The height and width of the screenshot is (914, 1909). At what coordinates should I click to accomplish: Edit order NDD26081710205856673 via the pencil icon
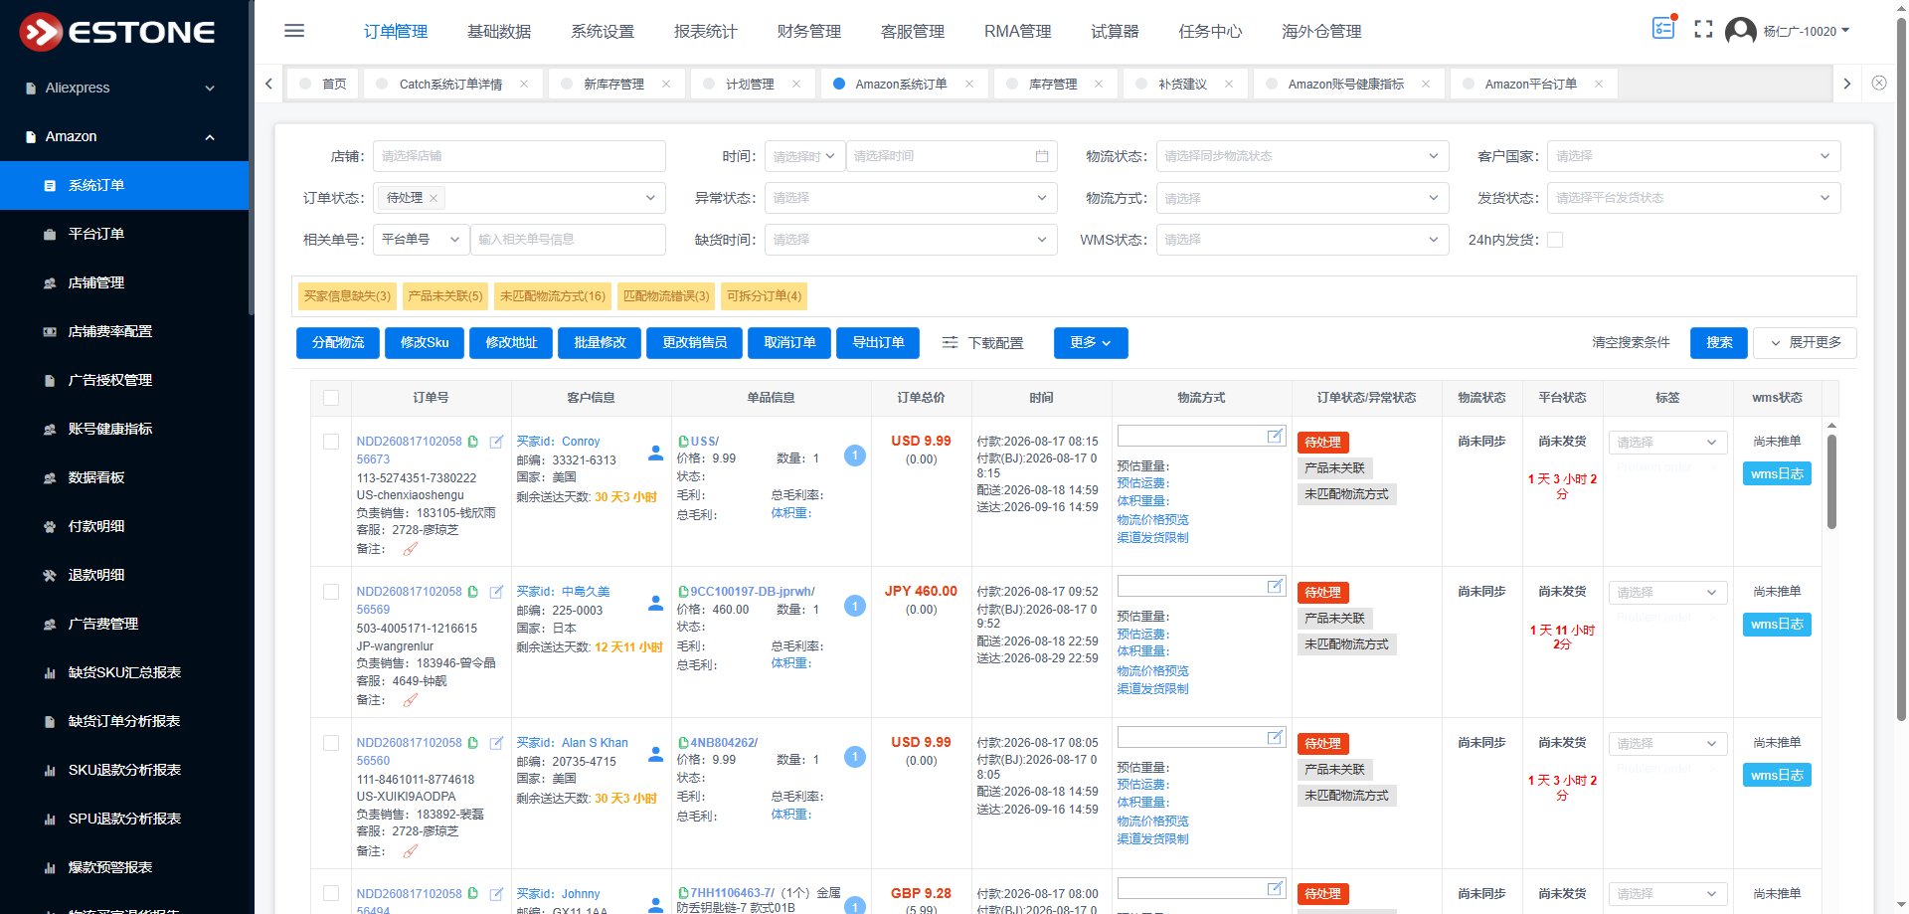(x=496, y=441)
